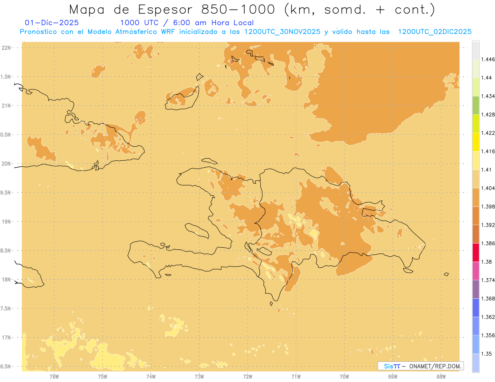
Task: Click the 'ONAMET/REP.DOM.' credit box
Action: [420, 366]
